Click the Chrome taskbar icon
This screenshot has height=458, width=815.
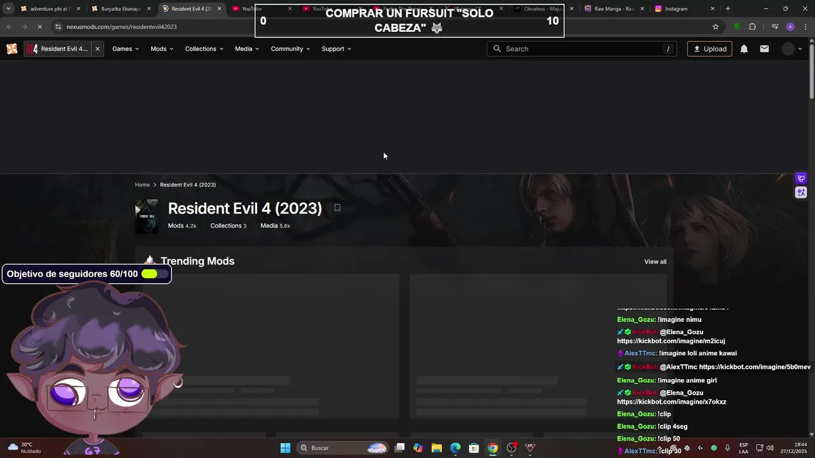click(492, 448)
